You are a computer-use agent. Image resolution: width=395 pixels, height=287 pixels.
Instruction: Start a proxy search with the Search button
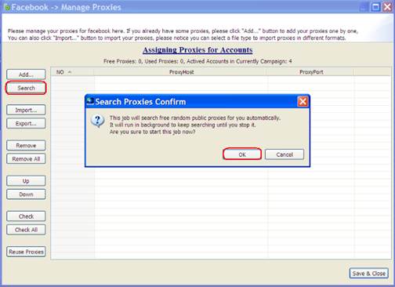[26, 88]
